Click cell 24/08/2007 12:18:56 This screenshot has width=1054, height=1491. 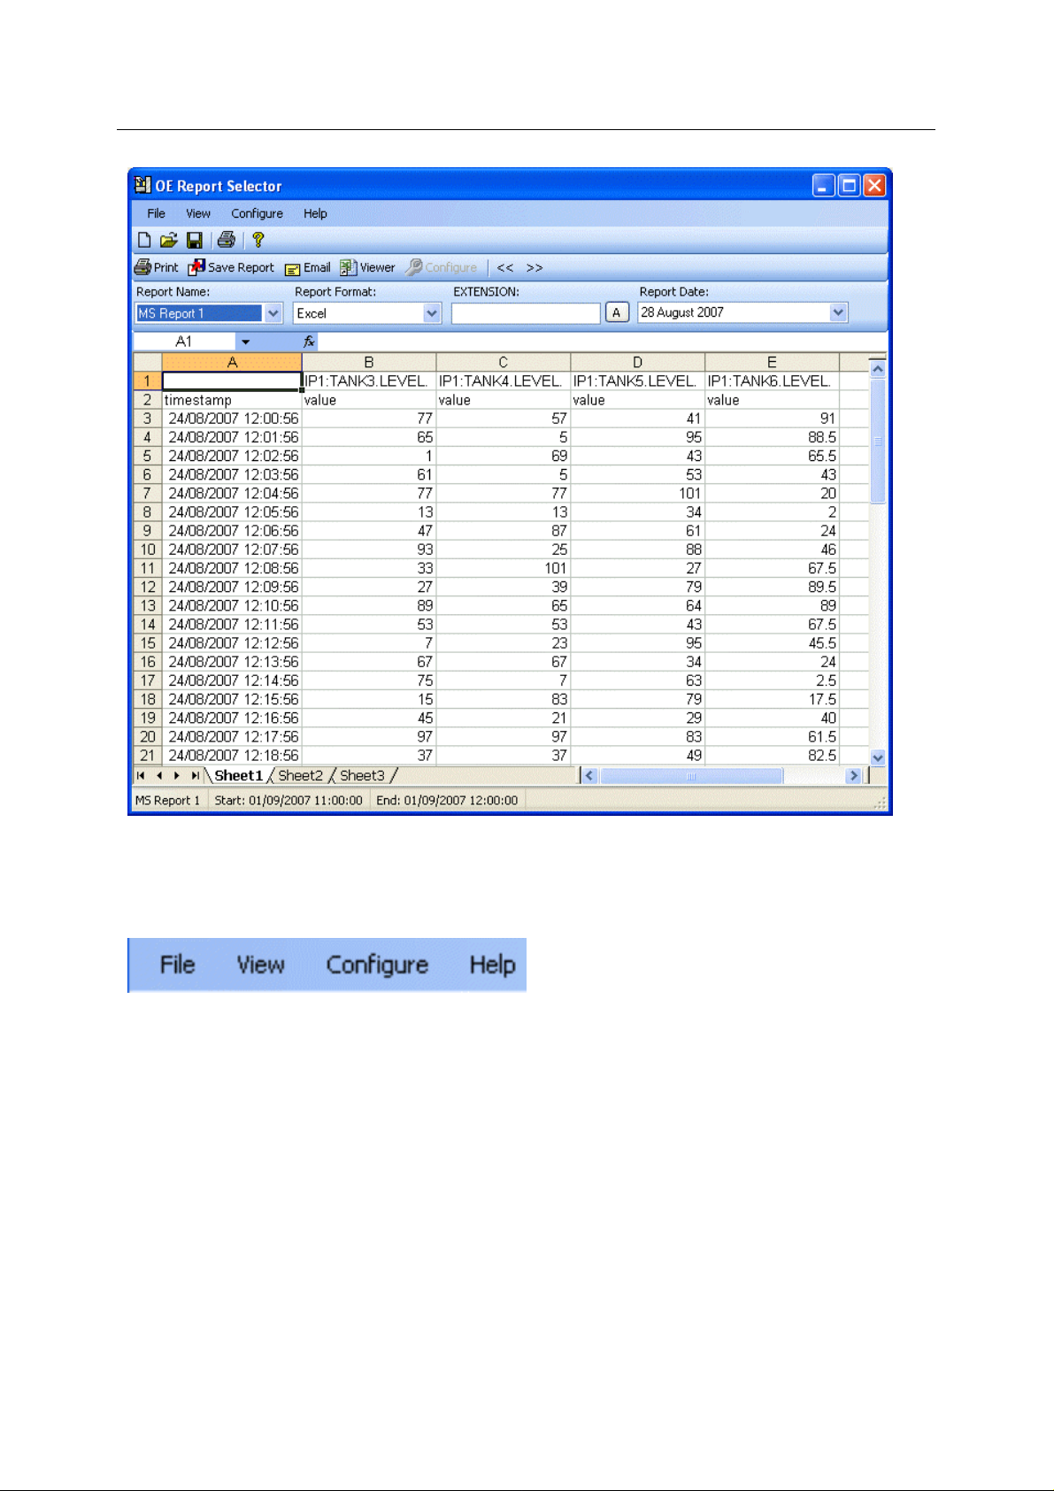click(x=232, y=756)
